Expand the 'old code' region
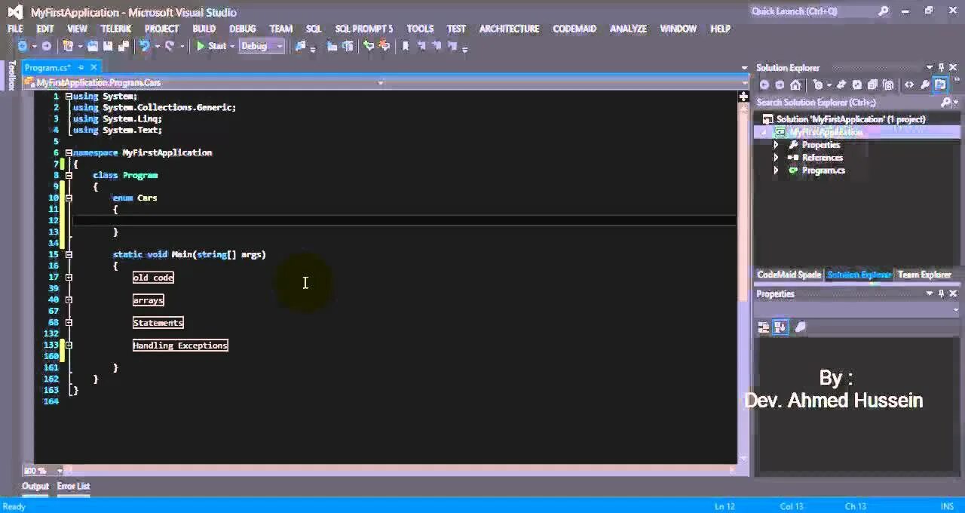965x513 pixels. pos(69,277)
